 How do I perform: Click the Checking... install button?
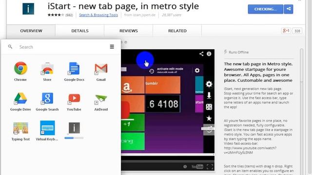point(265,9)
